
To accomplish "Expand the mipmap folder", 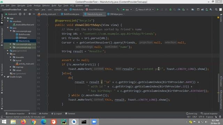I will (11, 67).
